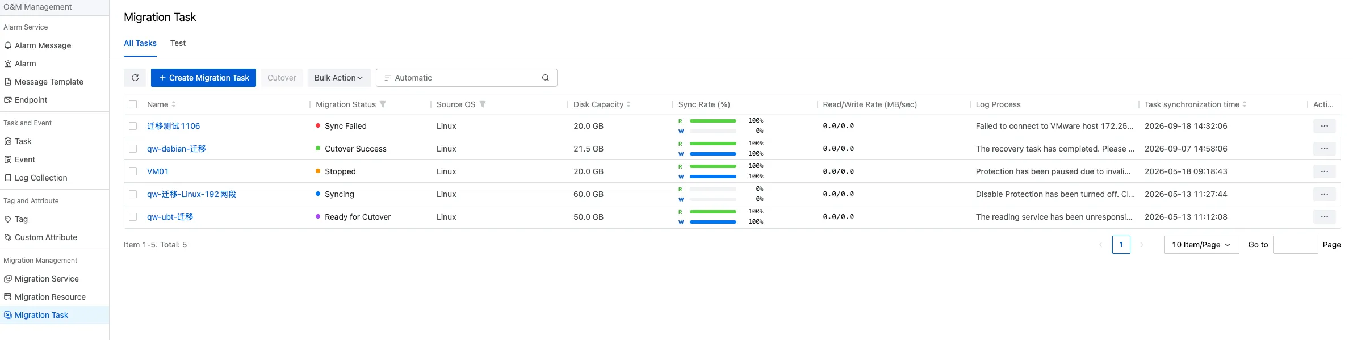Viewport: 1353px width, 340px height.
Task: Click the Go to page input box
Action: pyautogui.click(x=1295, y=245)
